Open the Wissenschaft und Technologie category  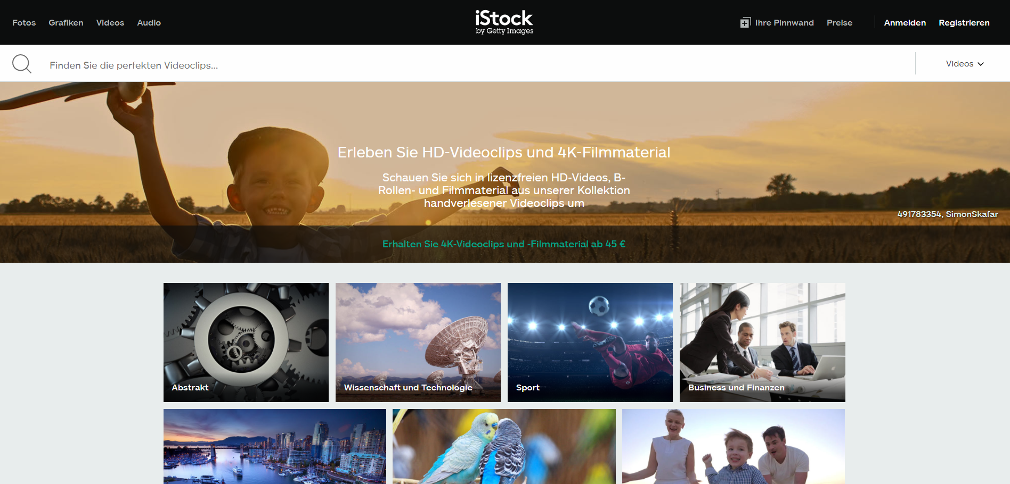pos(418,342)
